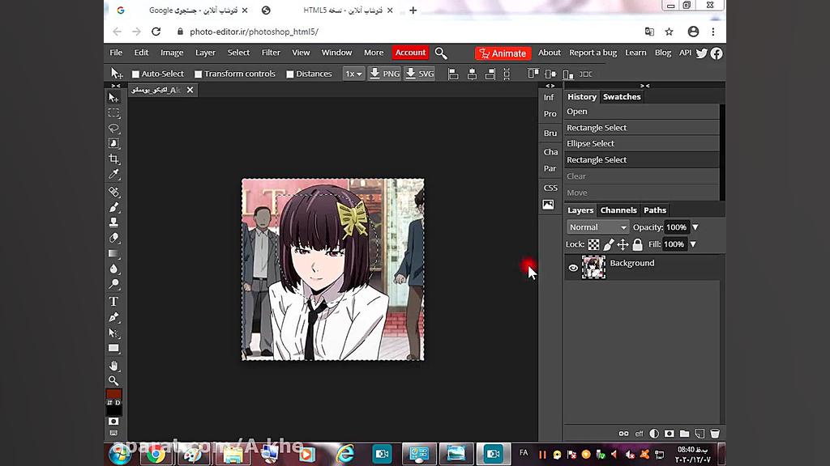
Task: Expand the narrow side panel strip
Action: (550, 86)
